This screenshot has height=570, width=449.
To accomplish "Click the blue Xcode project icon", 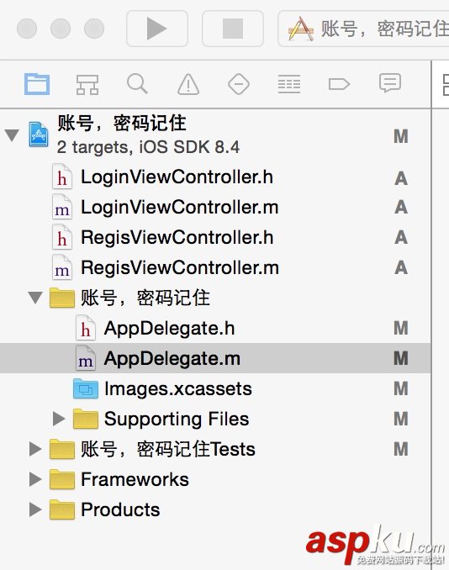I will click(39, 135).
